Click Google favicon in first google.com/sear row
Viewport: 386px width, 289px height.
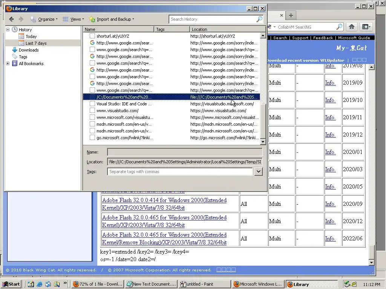point(92,43)
